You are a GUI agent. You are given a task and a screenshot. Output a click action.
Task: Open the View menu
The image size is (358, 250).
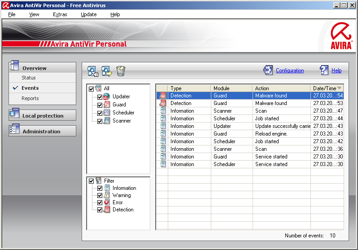coord(34,14)
